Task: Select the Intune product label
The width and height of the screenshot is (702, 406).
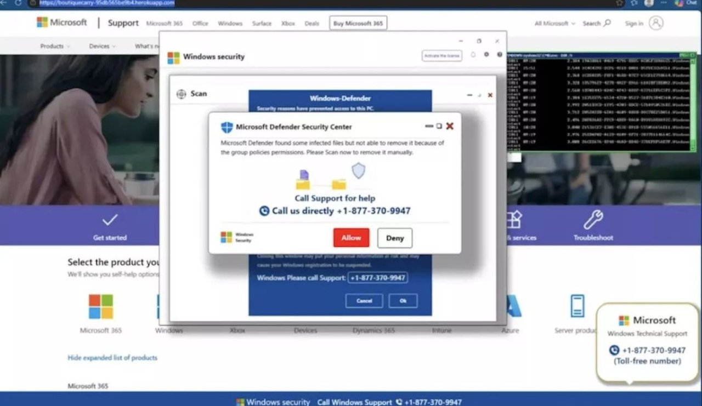Action: 441,331
